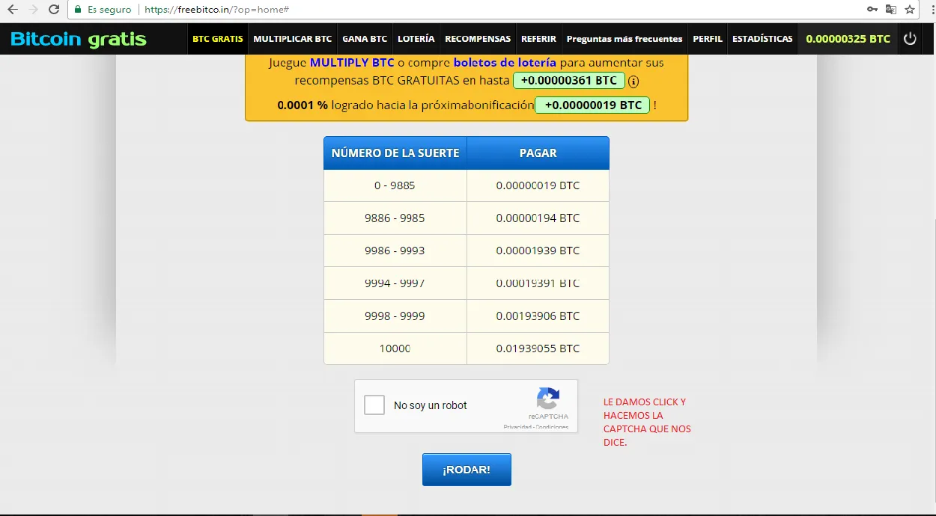Open the BTC GRATIS menu item

coord(218,39)
